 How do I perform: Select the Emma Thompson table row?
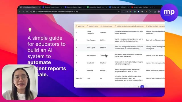(x=120, y=33)
